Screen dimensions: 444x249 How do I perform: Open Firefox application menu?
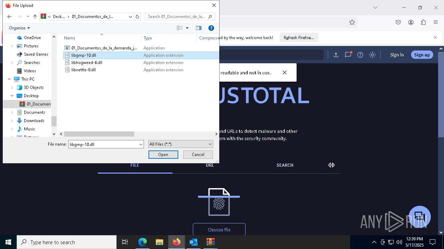436,22
